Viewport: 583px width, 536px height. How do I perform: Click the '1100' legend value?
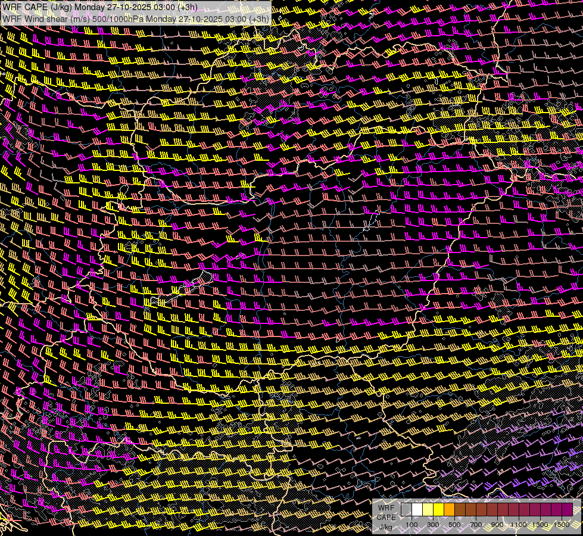pyautogui.click(x=518, y=525)
